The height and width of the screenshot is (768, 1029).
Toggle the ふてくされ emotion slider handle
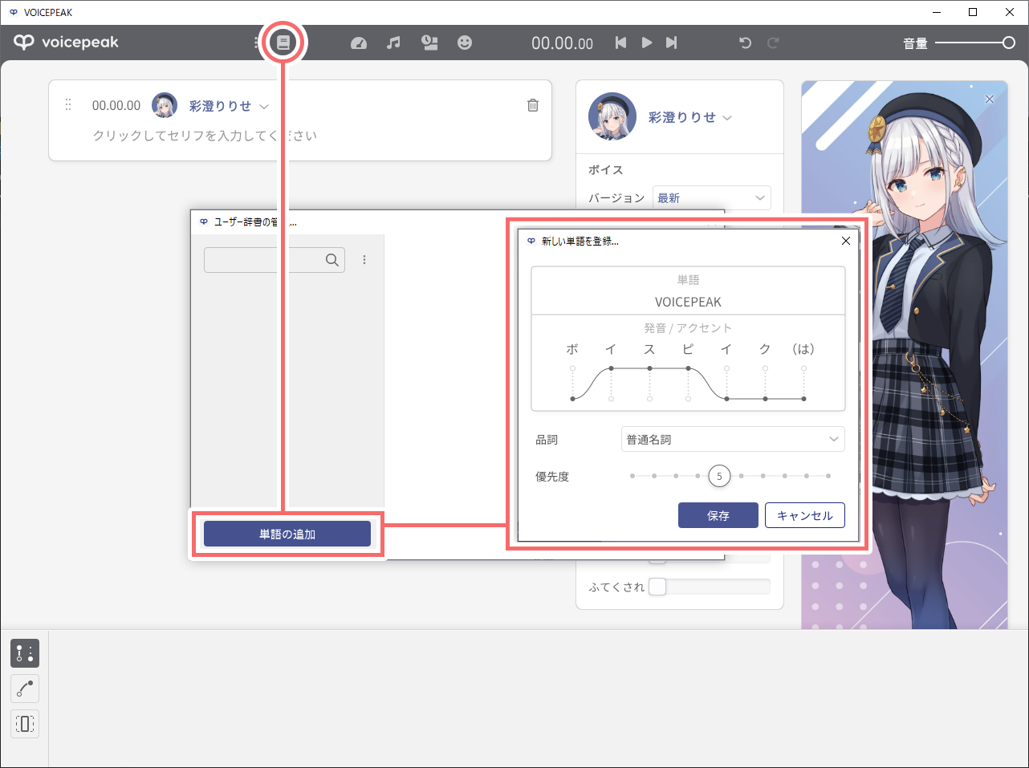pos(657,587)
